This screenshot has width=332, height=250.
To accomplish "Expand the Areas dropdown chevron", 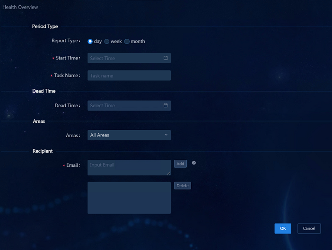I will click(166, 135).
